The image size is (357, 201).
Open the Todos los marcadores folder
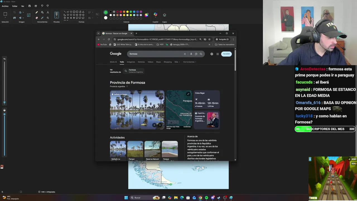click(x=225, y=44)
